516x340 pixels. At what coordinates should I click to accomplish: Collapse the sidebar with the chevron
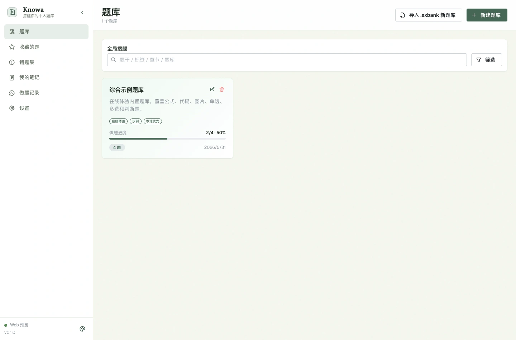[82, 13]
